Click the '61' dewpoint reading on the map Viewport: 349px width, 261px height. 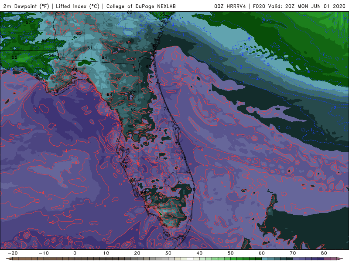90,48
